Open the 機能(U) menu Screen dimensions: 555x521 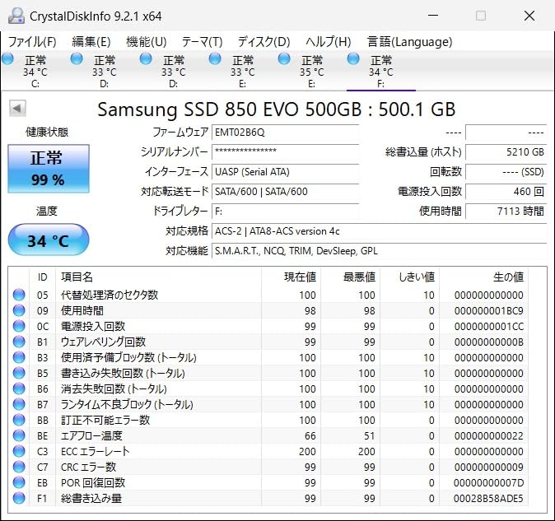147,42
